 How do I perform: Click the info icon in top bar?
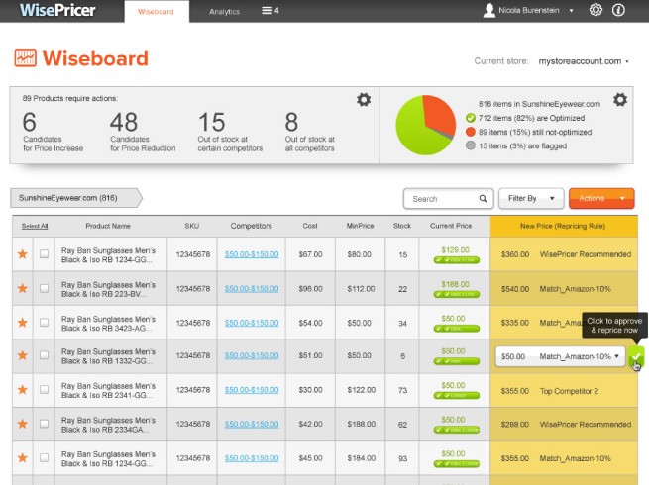(x=618, y=10)
